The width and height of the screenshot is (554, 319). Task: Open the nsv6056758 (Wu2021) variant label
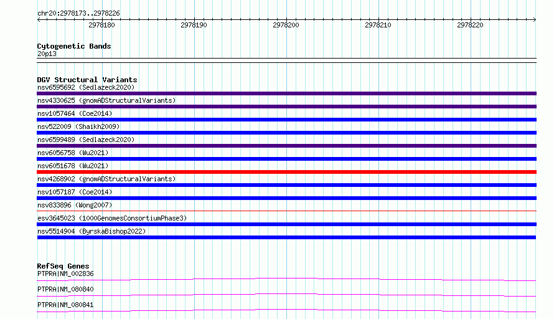[x=73, y=153]
